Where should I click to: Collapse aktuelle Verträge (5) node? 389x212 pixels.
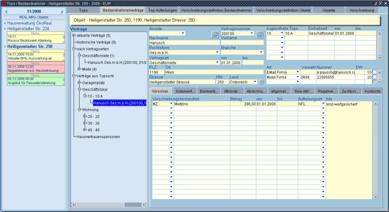point(73,35)
